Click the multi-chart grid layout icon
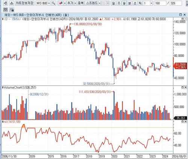This screenshot has height=159, width=188. 5,9
